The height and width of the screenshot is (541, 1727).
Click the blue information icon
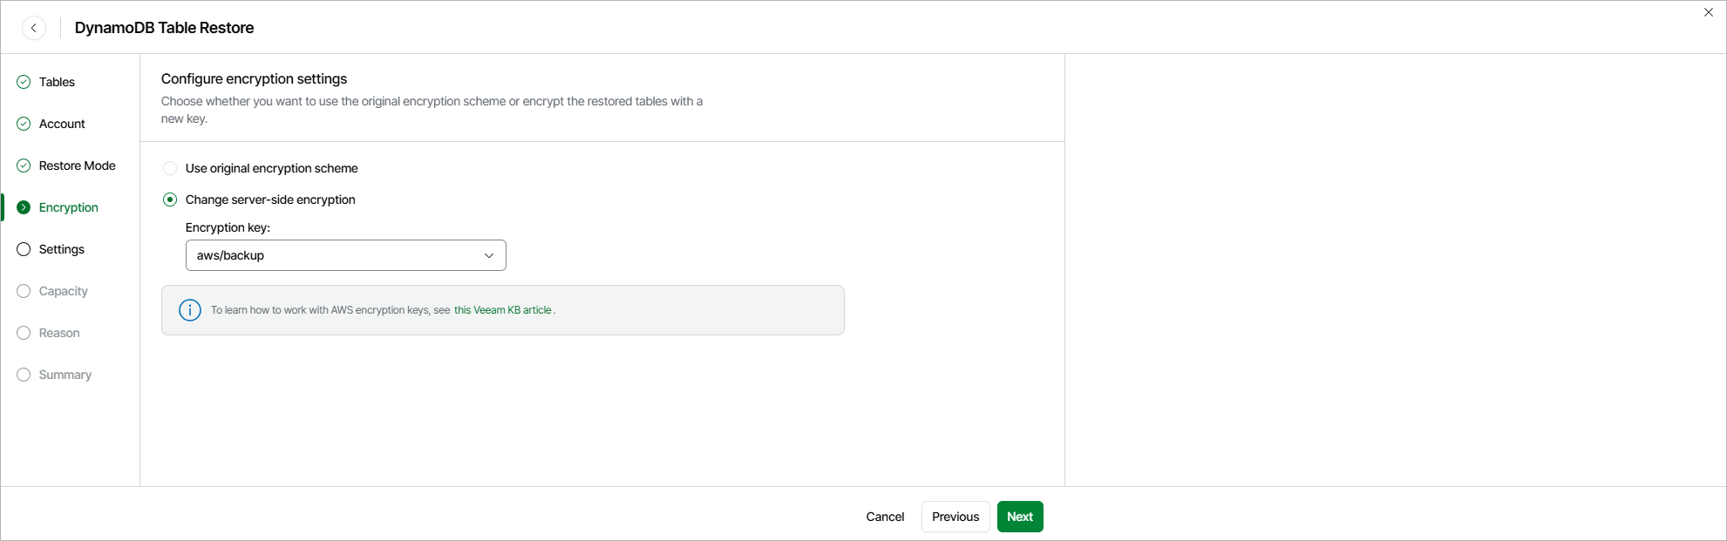coord(190,310)
